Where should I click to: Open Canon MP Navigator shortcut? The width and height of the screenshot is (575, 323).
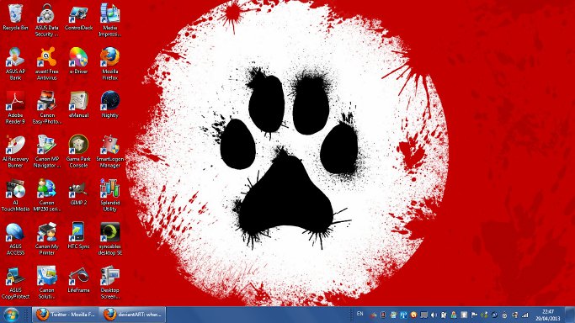click(x=47, y=151)
